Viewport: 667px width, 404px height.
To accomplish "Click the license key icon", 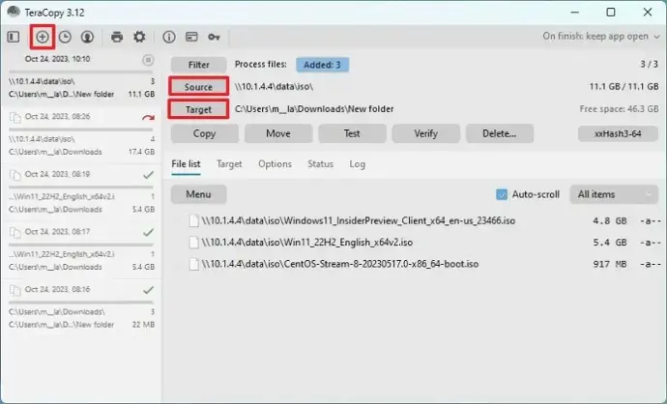I will tap(214, 38).
